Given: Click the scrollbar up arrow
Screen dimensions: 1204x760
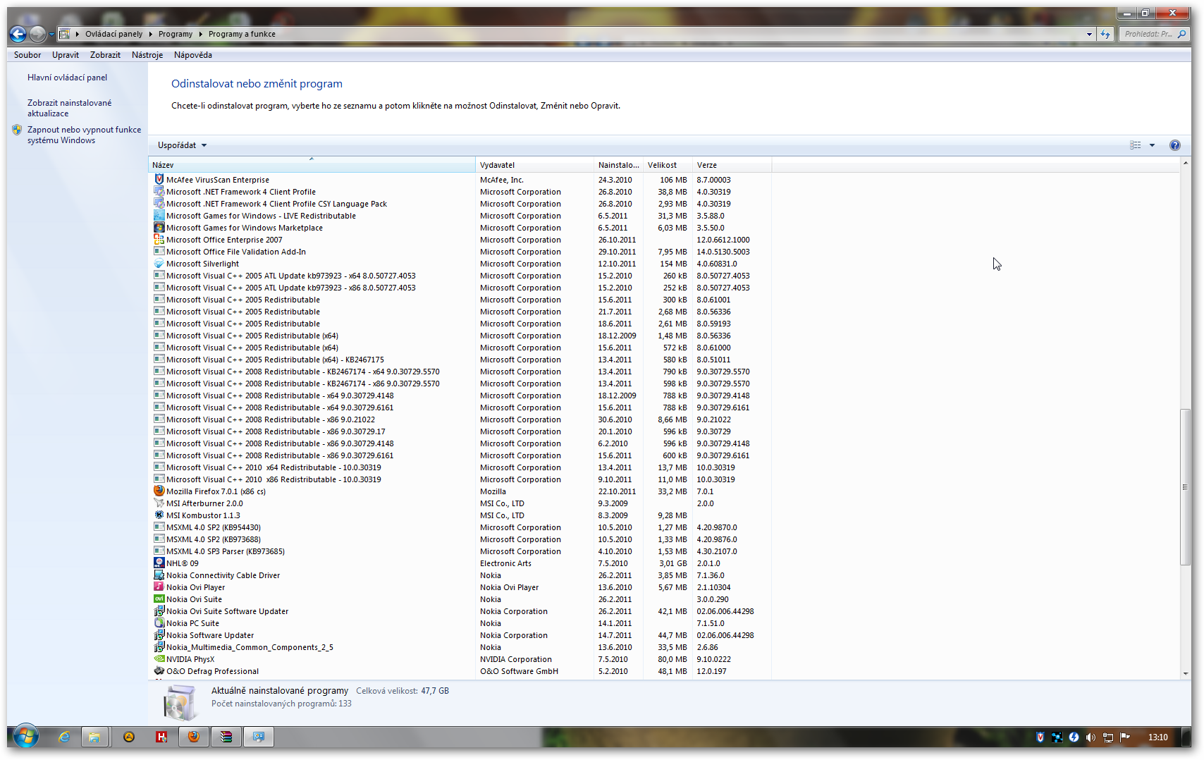Looking at the screenshot, I should (1185, 163).
